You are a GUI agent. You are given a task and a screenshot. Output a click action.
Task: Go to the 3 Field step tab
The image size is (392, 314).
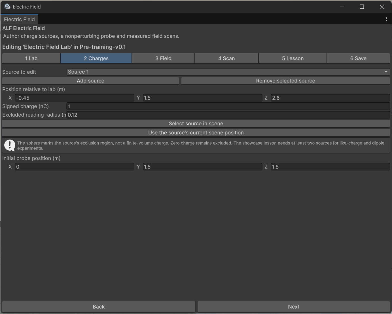163,58
